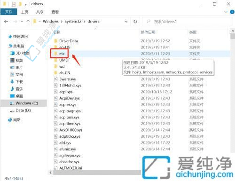Image resolution: width=235 pixels, height=181 pixels.
Task: Select the UMDF folder
Action: 64,60
